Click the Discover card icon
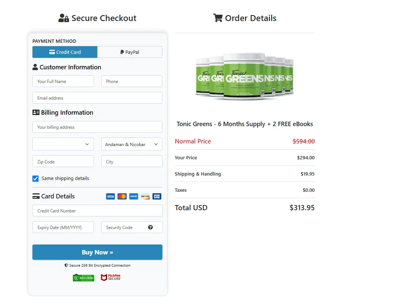The height and width of the screenshot is (305, 407). point(145,196)
